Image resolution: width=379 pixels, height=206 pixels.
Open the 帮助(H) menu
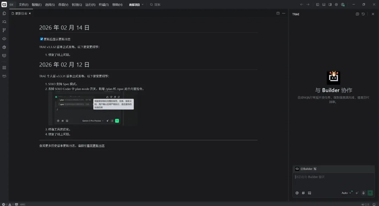117,5
